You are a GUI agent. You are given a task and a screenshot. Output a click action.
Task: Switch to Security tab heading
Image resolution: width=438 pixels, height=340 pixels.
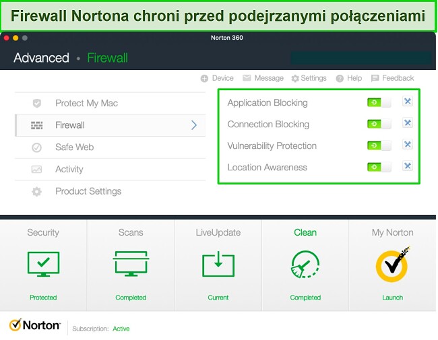click(43, 232)
